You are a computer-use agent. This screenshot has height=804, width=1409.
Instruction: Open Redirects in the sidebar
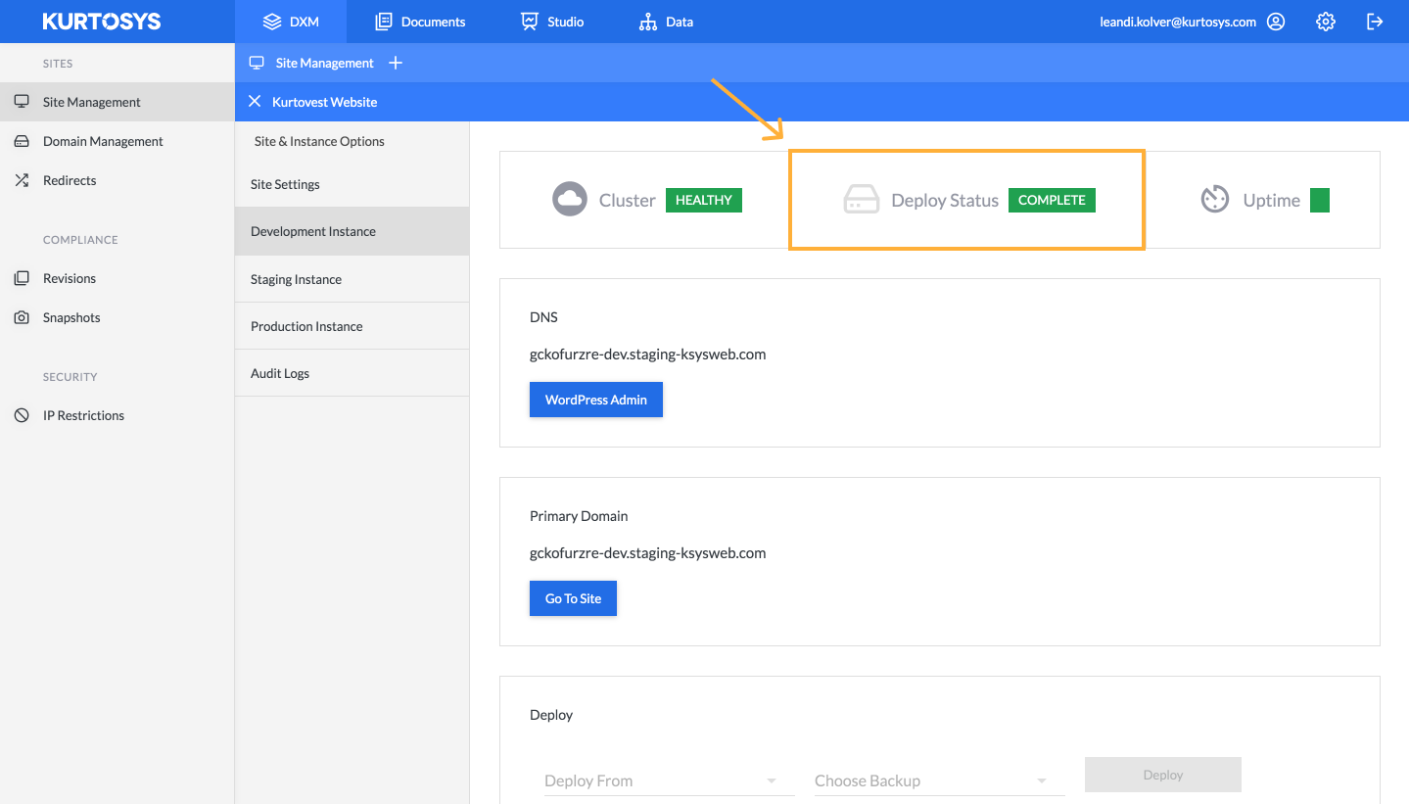coord(117,180)
